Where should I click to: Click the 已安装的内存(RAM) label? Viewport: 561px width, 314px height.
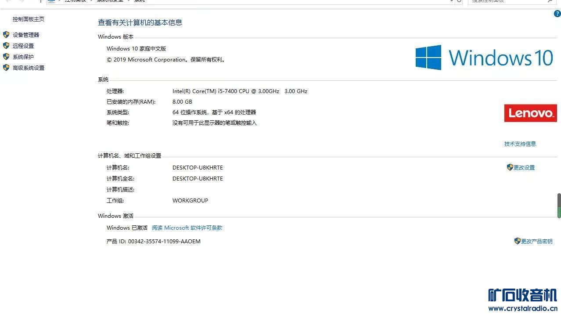(131, 102)
